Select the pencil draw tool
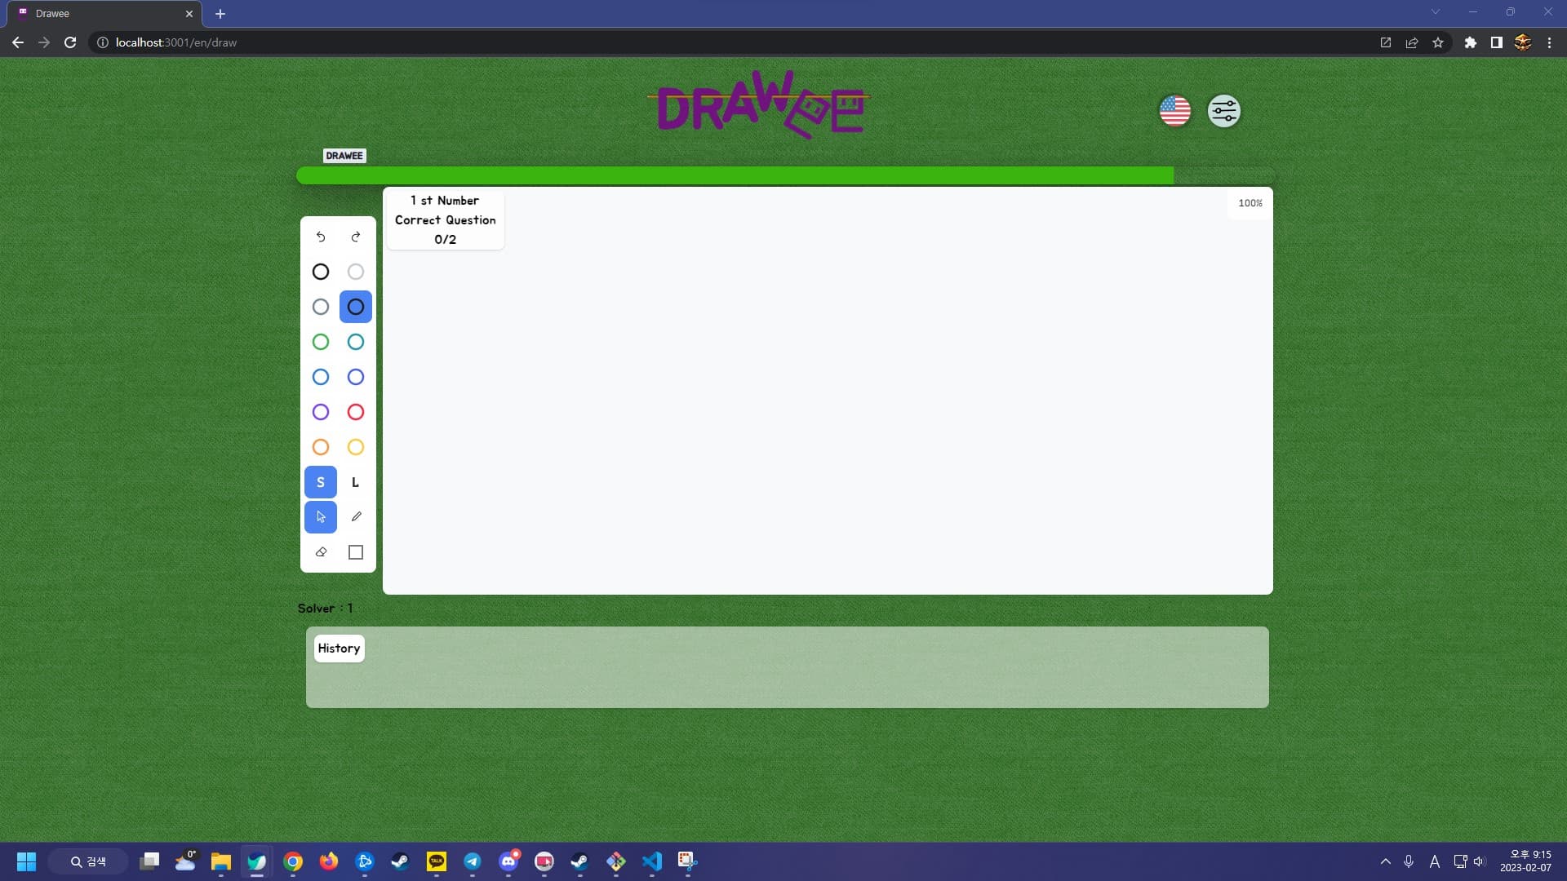 point(356,517)
